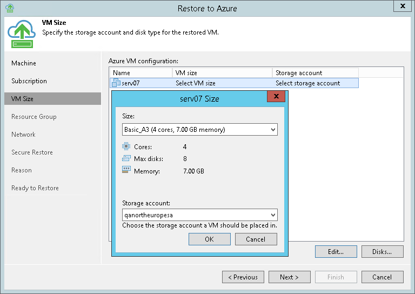Viewport: 415px width, 294px height.
Task: Sort by the Storage account column header
Action: click(314, 73)
